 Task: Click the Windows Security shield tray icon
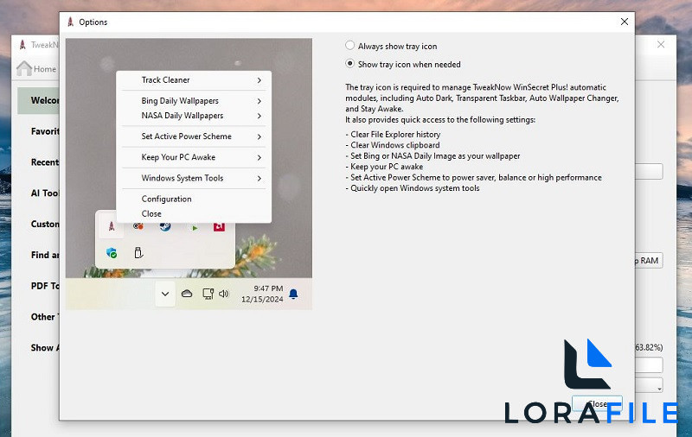click(112, 253)
